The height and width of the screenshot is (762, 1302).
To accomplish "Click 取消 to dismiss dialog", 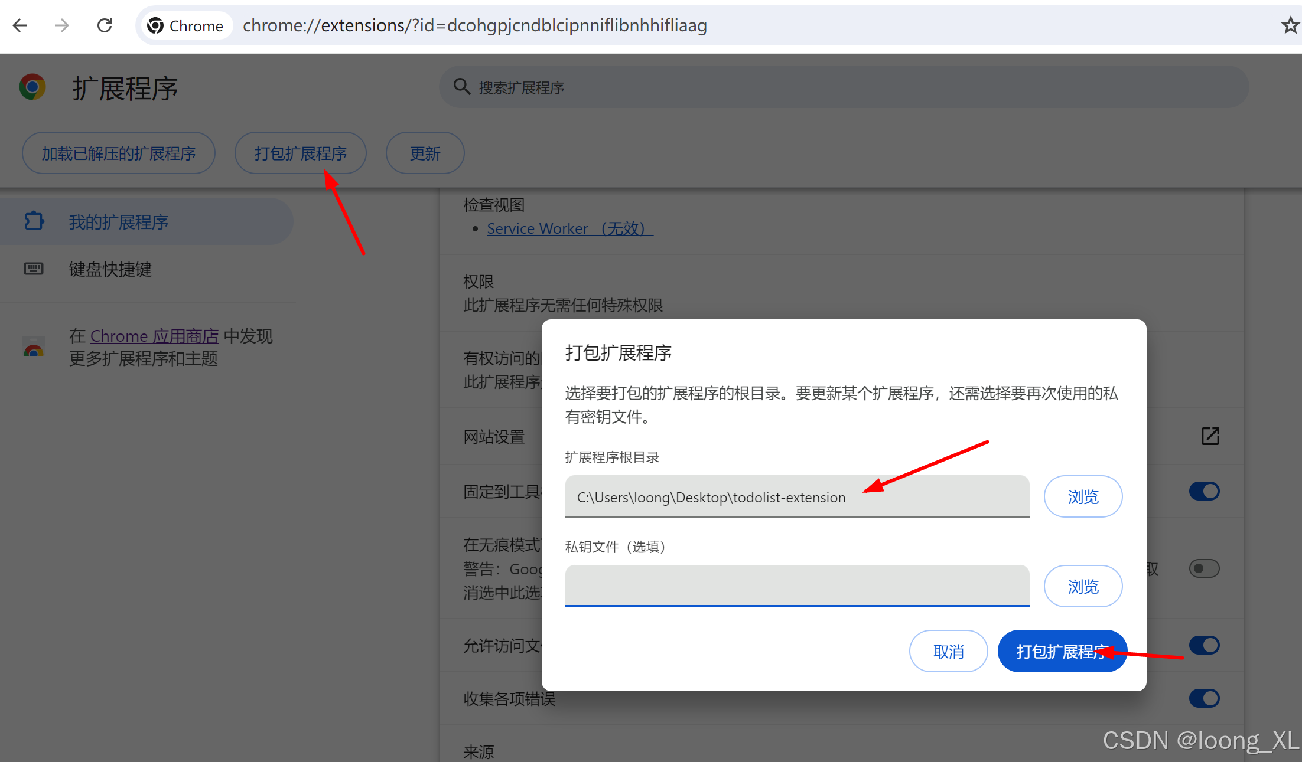I will click(947, 651).
